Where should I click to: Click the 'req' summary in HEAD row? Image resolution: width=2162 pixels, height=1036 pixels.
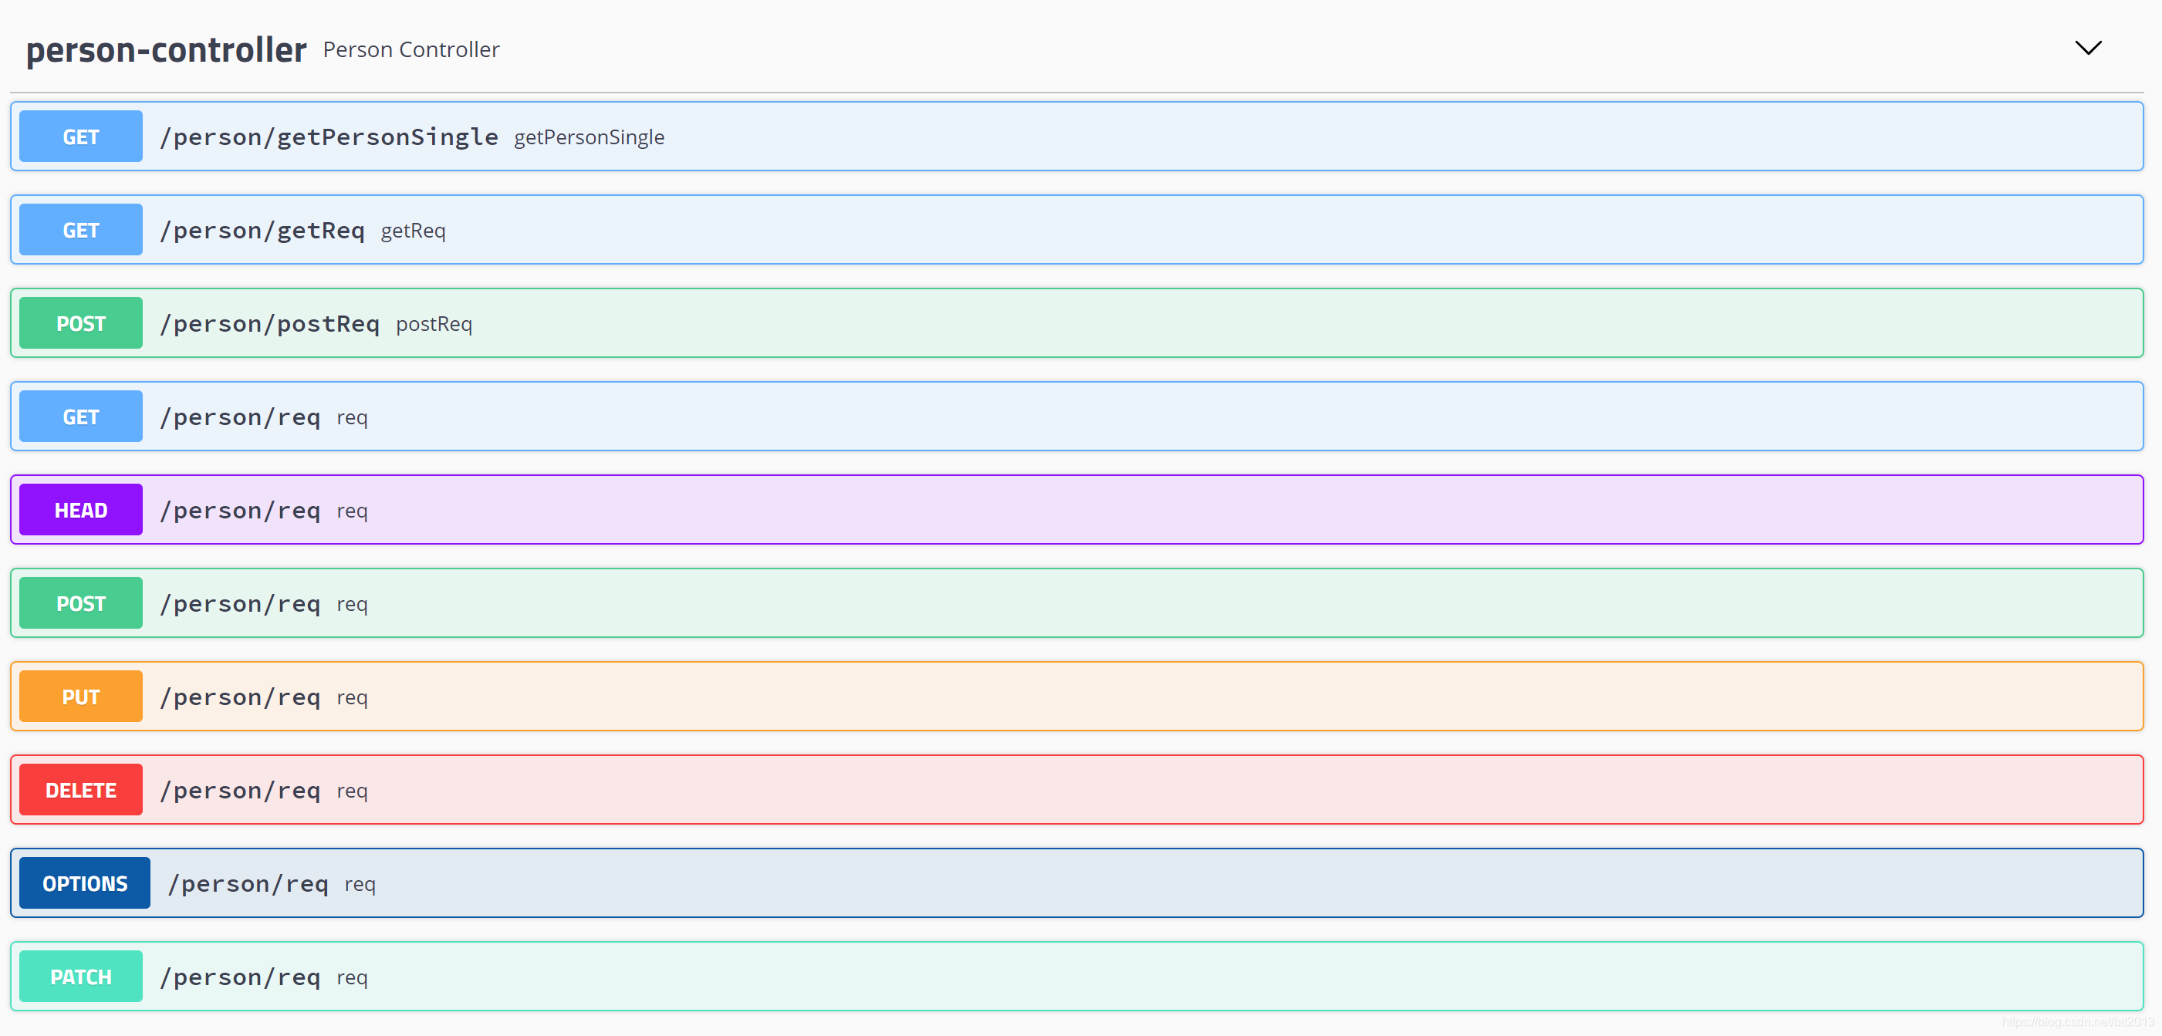(x=353, y=511)
